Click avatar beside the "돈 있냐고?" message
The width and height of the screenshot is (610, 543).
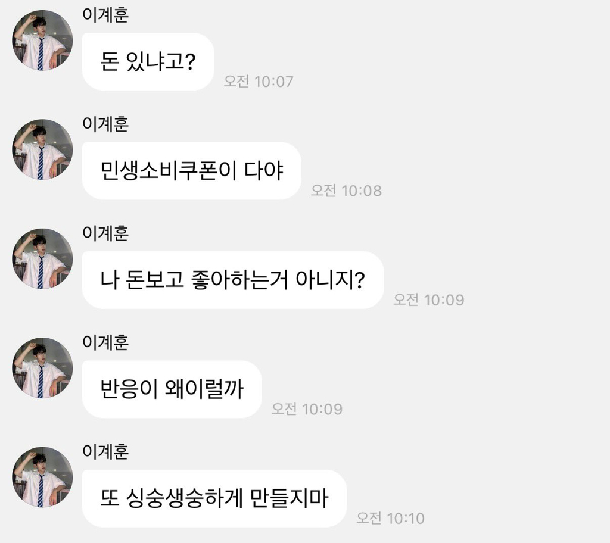[42, 40]
